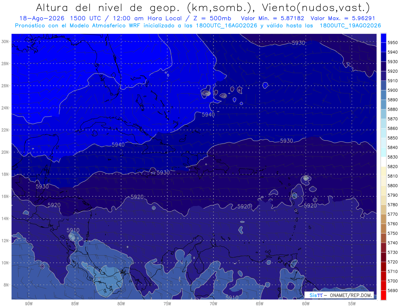399x308 pixels.
Task: Click the 70W longitude axis label
Action: coord(213,304)
